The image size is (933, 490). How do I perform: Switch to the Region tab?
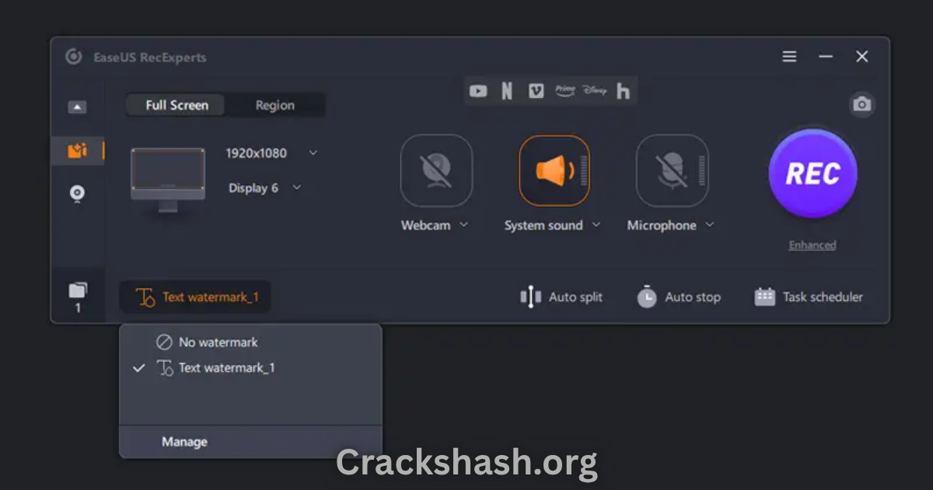point(275,105)
